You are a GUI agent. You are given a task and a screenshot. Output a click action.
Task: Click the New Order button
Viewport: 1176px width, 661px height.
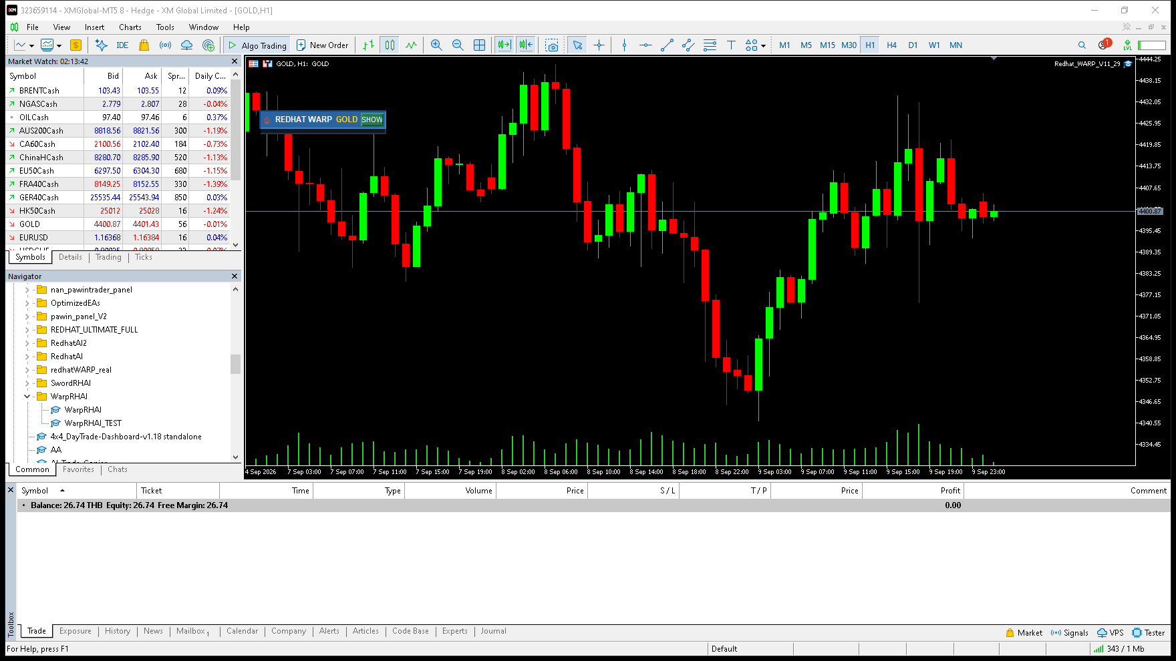pos(322,45)
